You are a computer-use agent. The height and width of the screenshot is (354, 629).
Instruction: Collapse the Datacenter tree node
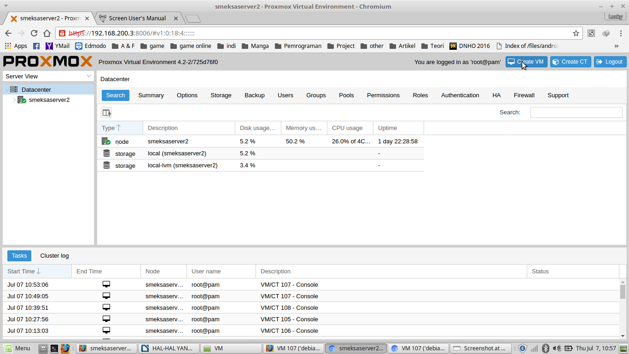pos(6,90)
